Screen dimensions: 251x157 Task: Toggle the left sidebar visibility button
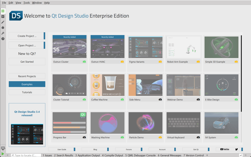point(8,155)
